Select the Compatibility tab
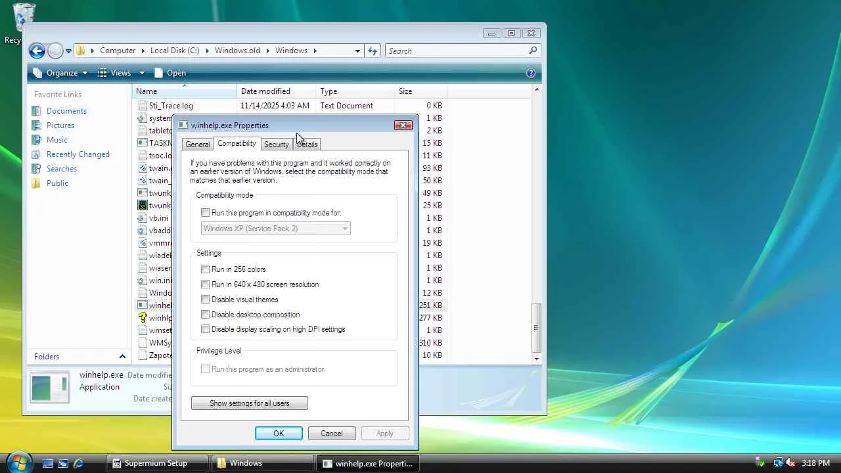Viewport: 841px width, 473px height. click(237, 143)
